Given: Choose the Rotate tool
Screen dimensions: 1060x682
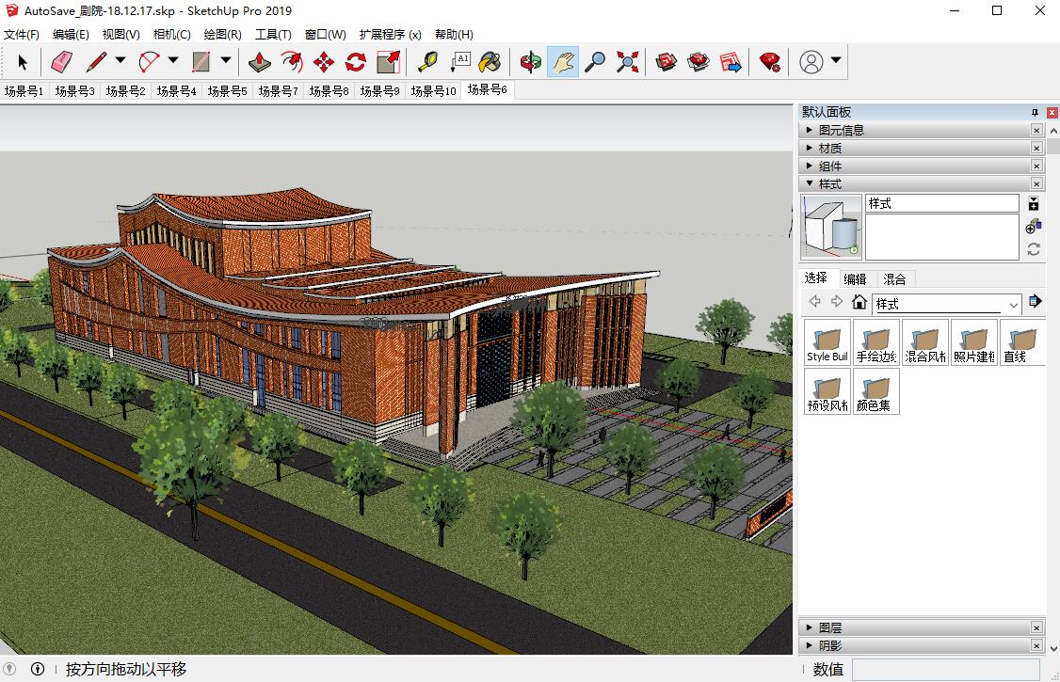Looking at the screenshot, I should (x=355, y=62).
